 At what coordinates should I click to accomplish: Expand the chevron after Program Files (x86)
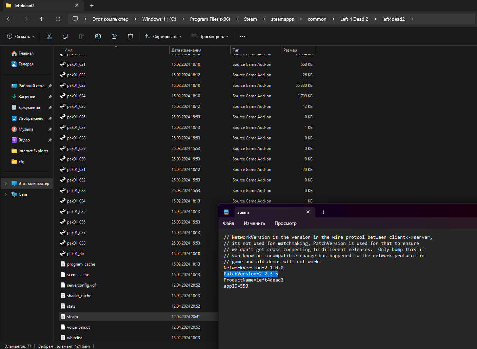click(x=237, y=19)
